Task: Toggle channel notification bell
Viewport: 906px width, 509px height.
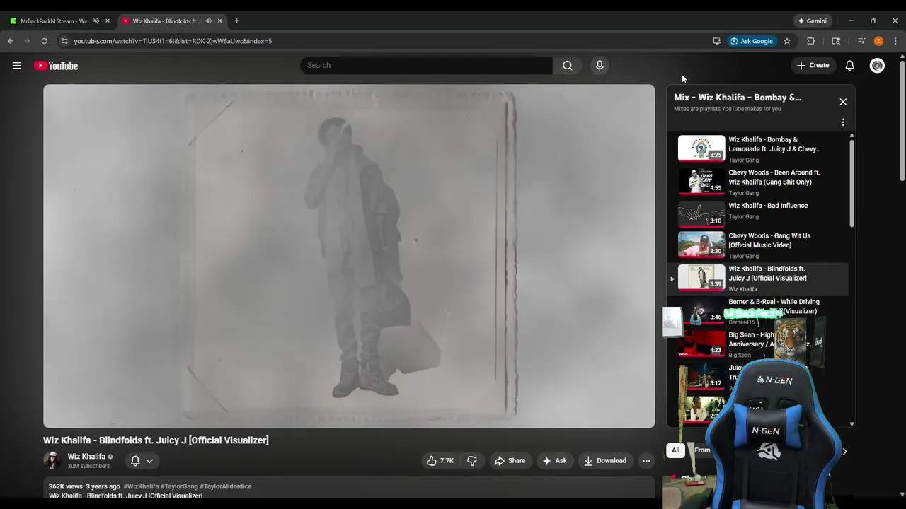Action: [x=135, y=461]
